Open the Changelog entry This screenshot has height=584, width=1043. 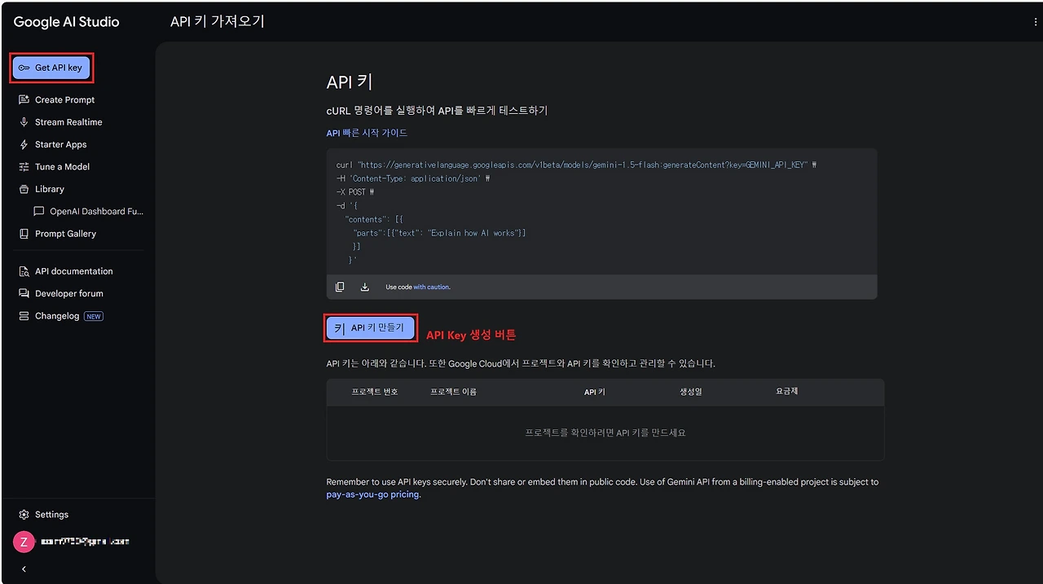57,316
